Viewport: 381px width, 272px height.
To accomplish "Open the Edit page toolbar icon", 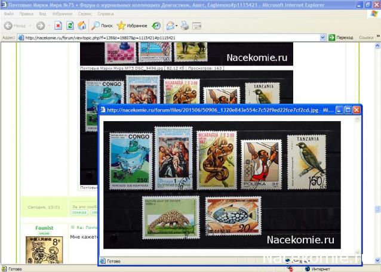I will [x=196, y=26].
